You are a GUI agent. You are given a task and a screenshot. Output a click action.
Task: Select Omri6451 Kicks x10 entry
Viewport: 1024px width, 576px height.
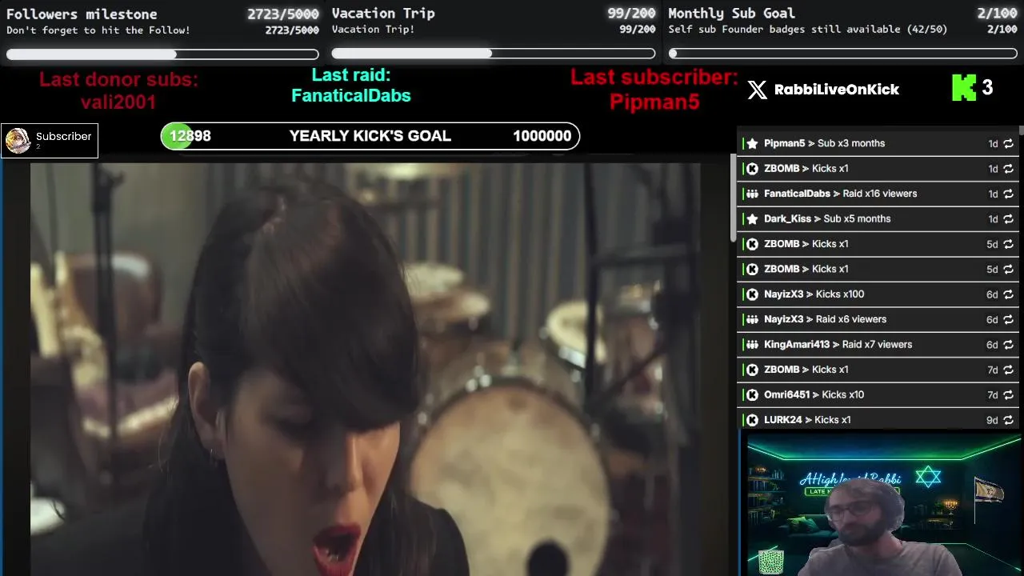point(878,394)
